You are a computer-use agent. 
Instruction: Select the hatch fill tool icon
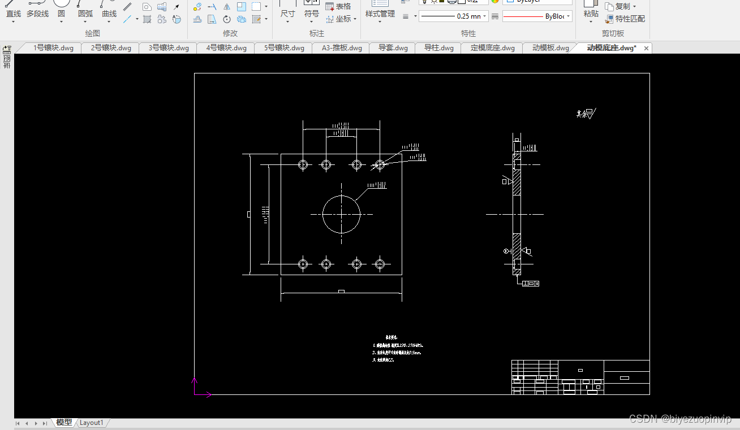(x=147, y=19)
